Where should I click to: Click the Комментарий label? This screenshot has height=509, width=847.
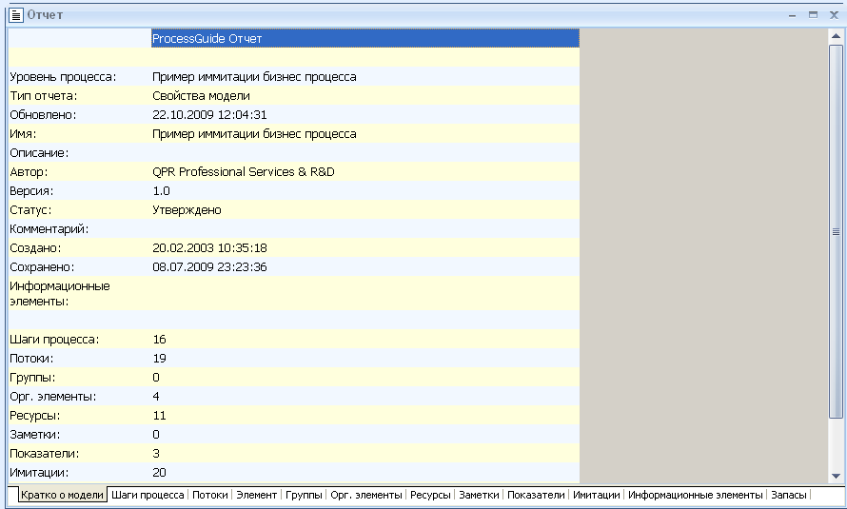(49, 229)
